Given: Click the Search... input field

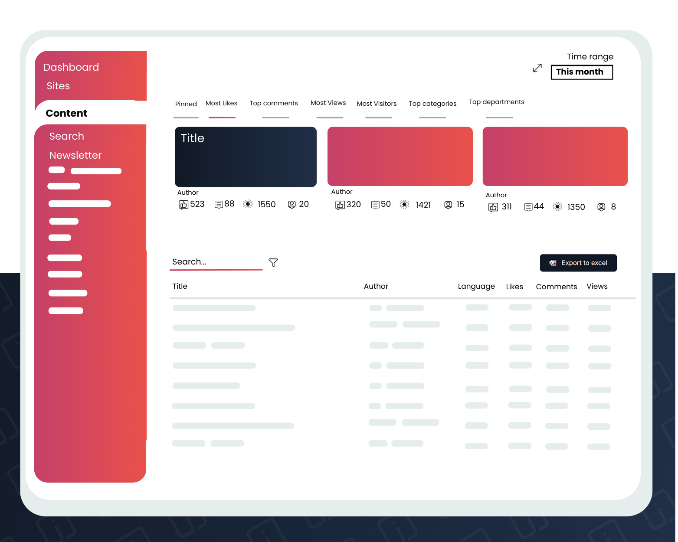Looking at the screenshot, I should pos(216,262).
